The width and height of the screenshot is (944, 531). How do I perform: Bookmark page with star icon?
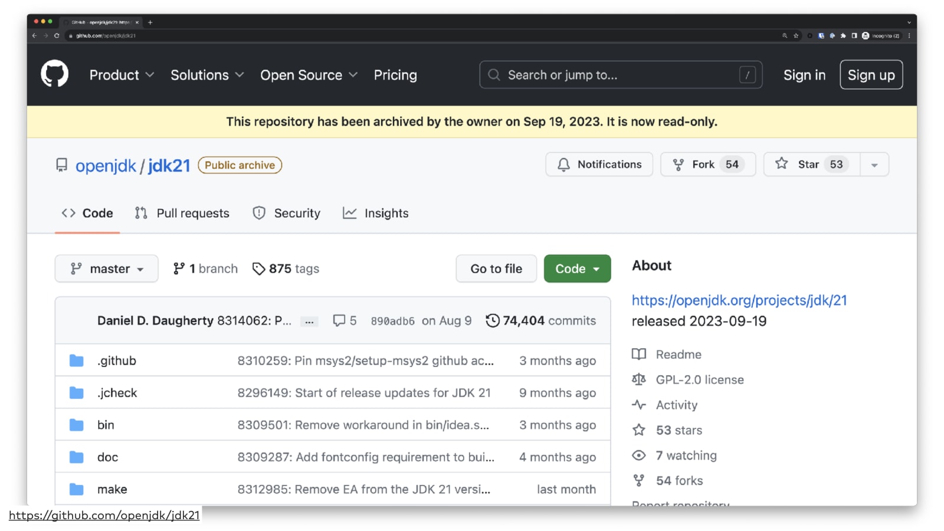[x=796, y=36]
